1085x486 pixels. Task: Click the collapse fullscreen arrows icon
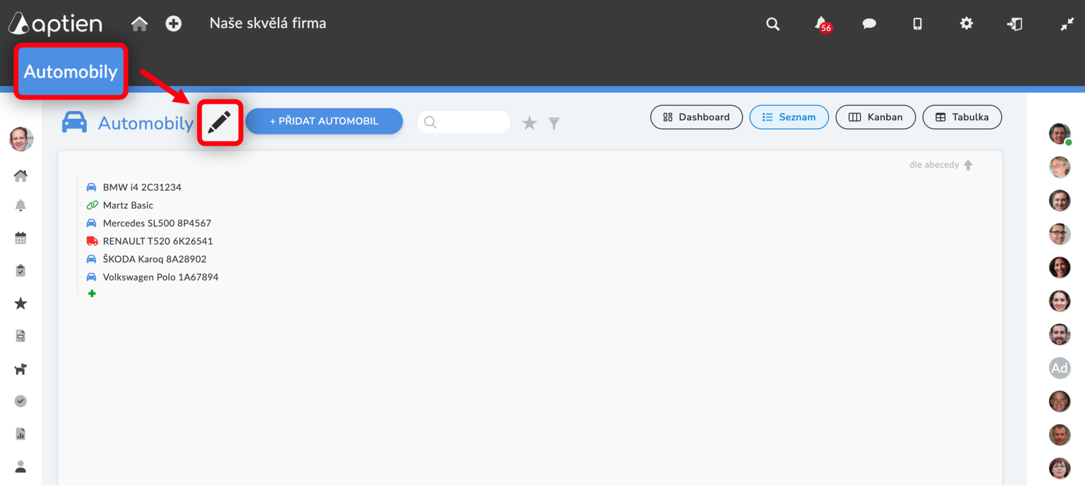(x=1067, y=24)
